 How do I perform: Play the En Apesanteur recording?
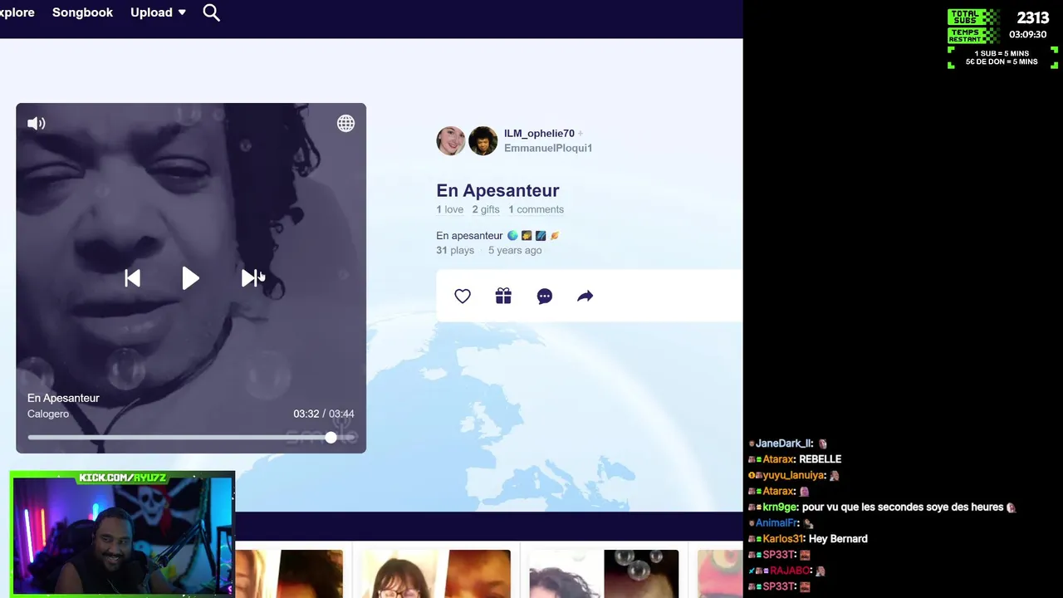pos(190,278)
